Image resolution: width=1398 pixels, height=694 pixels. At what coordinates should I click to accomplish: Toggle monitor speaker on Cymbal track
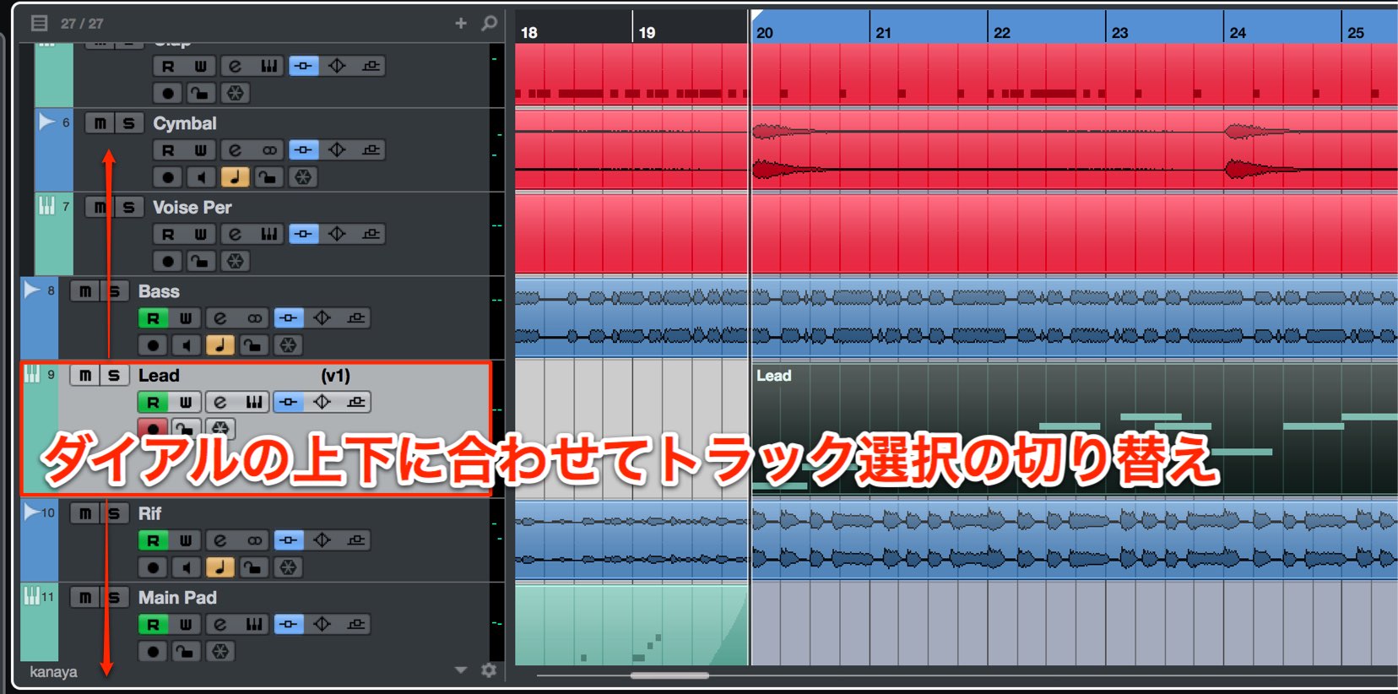tap(200, 177)
